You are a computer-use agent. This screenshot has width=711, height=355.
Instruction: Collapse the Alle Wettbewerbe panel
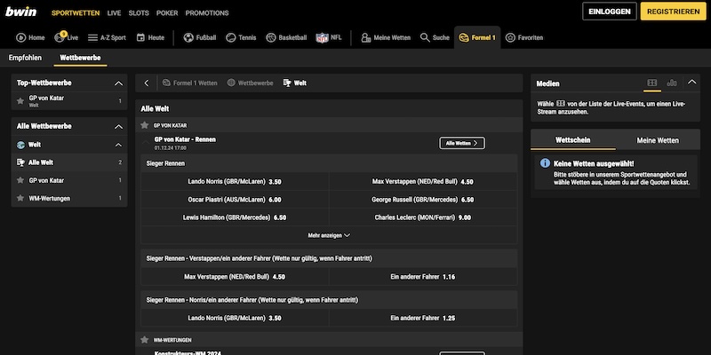pyautogui.click(x=118, y=126)
